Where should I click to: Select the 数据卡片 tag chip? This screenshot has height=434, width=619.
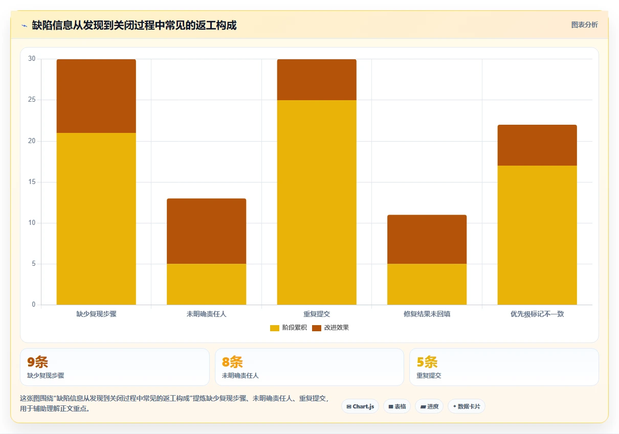pyautogui.click(x=467, y=406)
